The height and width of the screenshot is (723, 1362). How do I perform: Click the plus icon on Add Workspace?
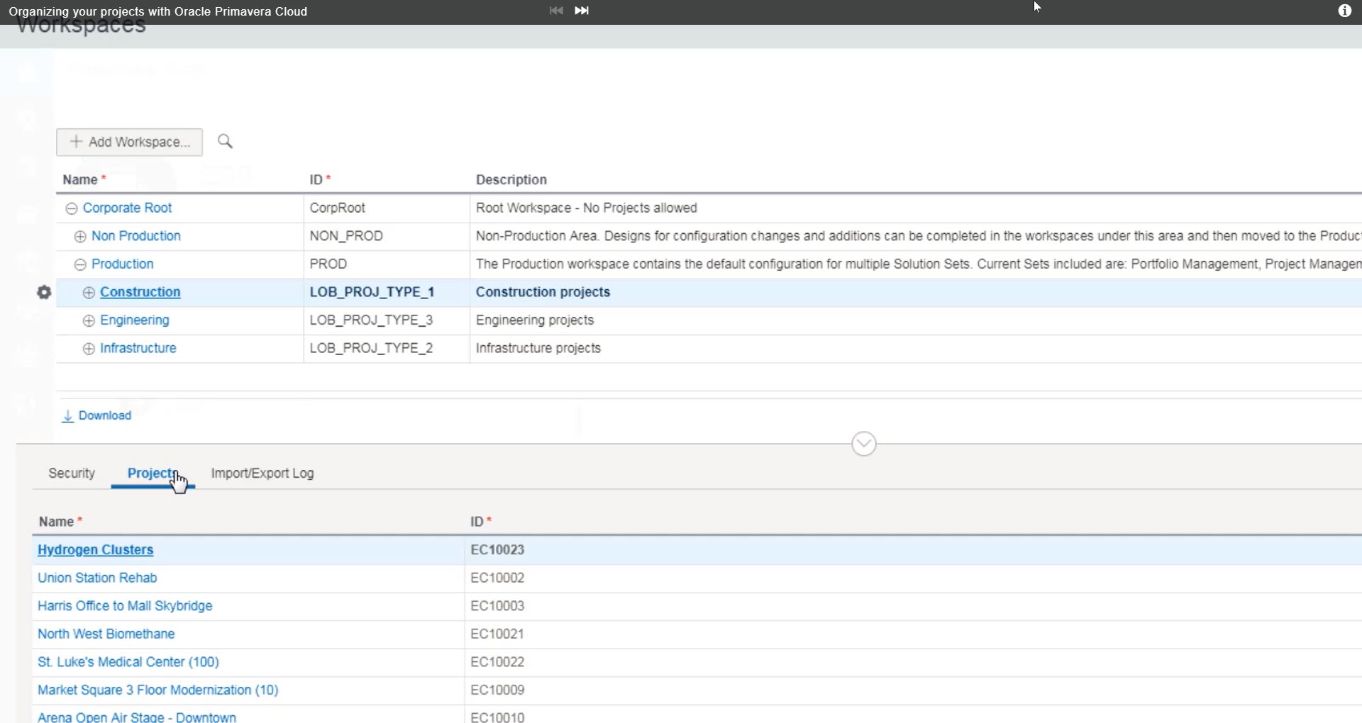point(76,142)
